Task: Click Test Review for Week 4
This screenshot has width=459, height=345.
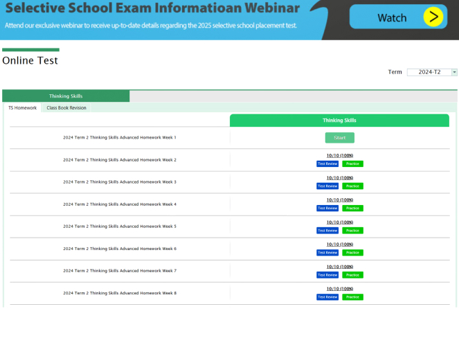Action: coord(327,209)
